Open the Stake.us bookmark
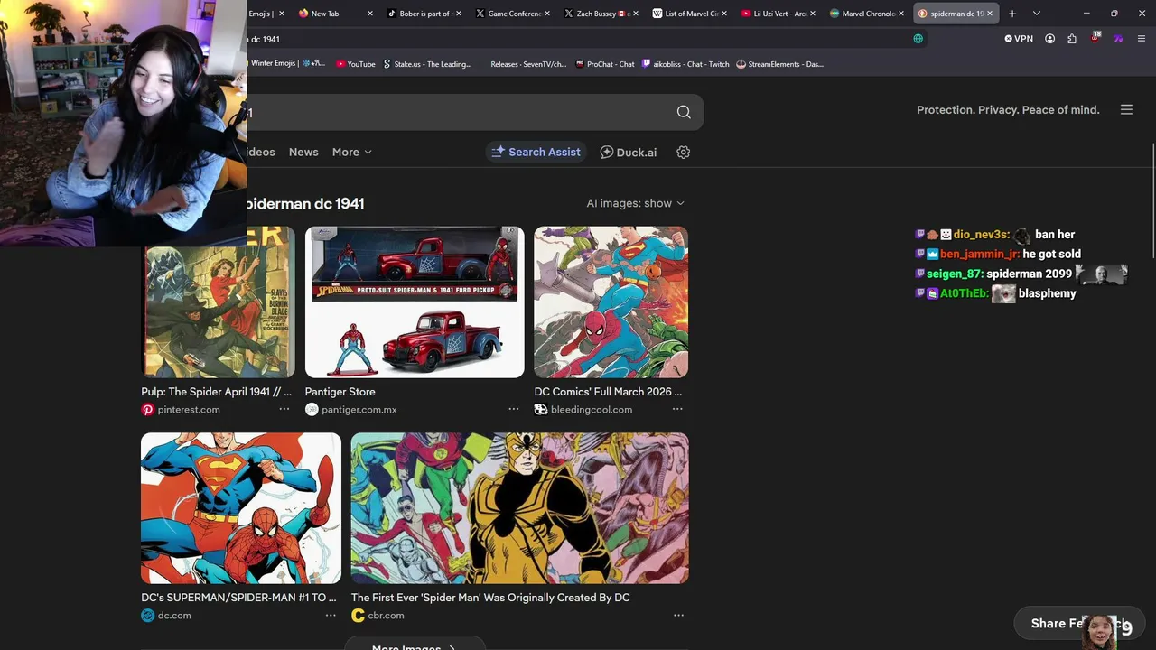The width and height of the screenshot is (1156, 650). (427, 64)
